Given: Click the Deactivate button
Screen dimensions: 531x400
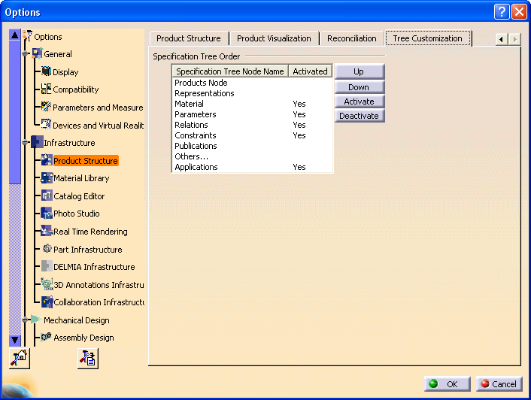Looking at the screenshot, I should (x=360, y=116).
